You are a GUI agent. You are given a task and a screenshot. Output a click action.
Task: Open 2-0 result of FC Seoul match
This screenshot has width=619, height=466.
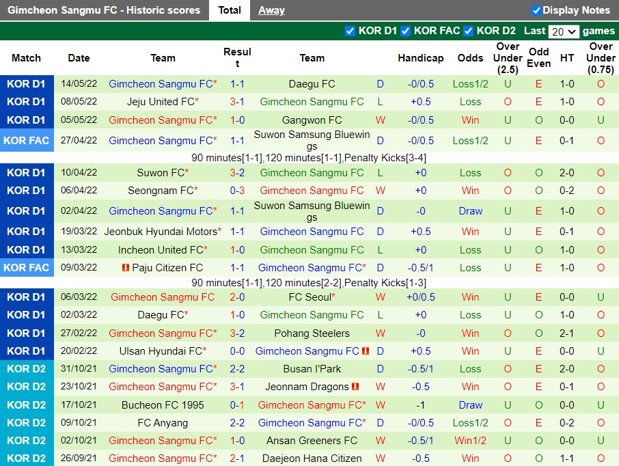[237, 297]
